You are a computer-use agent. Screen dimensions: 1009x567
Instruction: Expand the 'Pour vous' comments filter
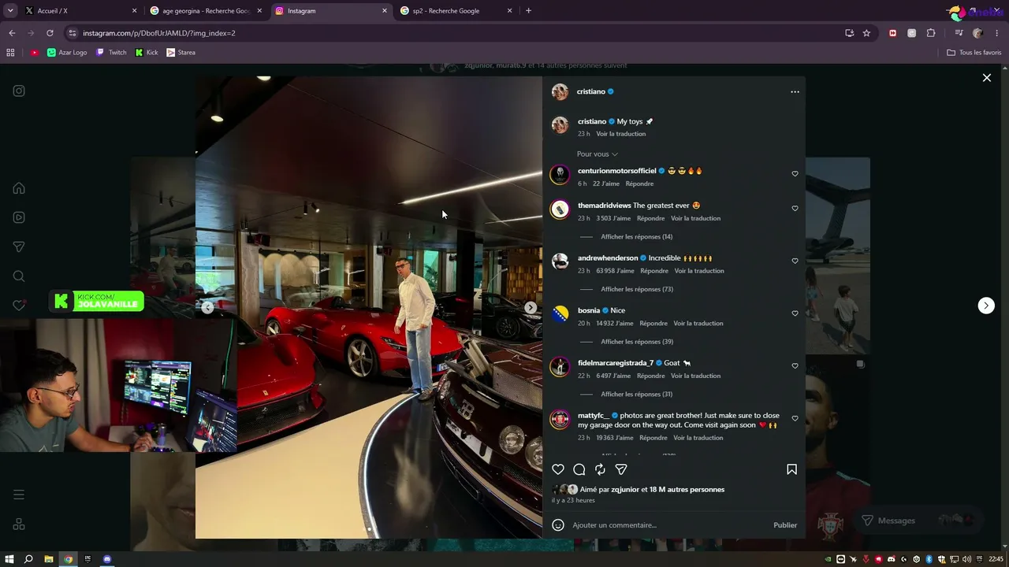click(598, 154)
